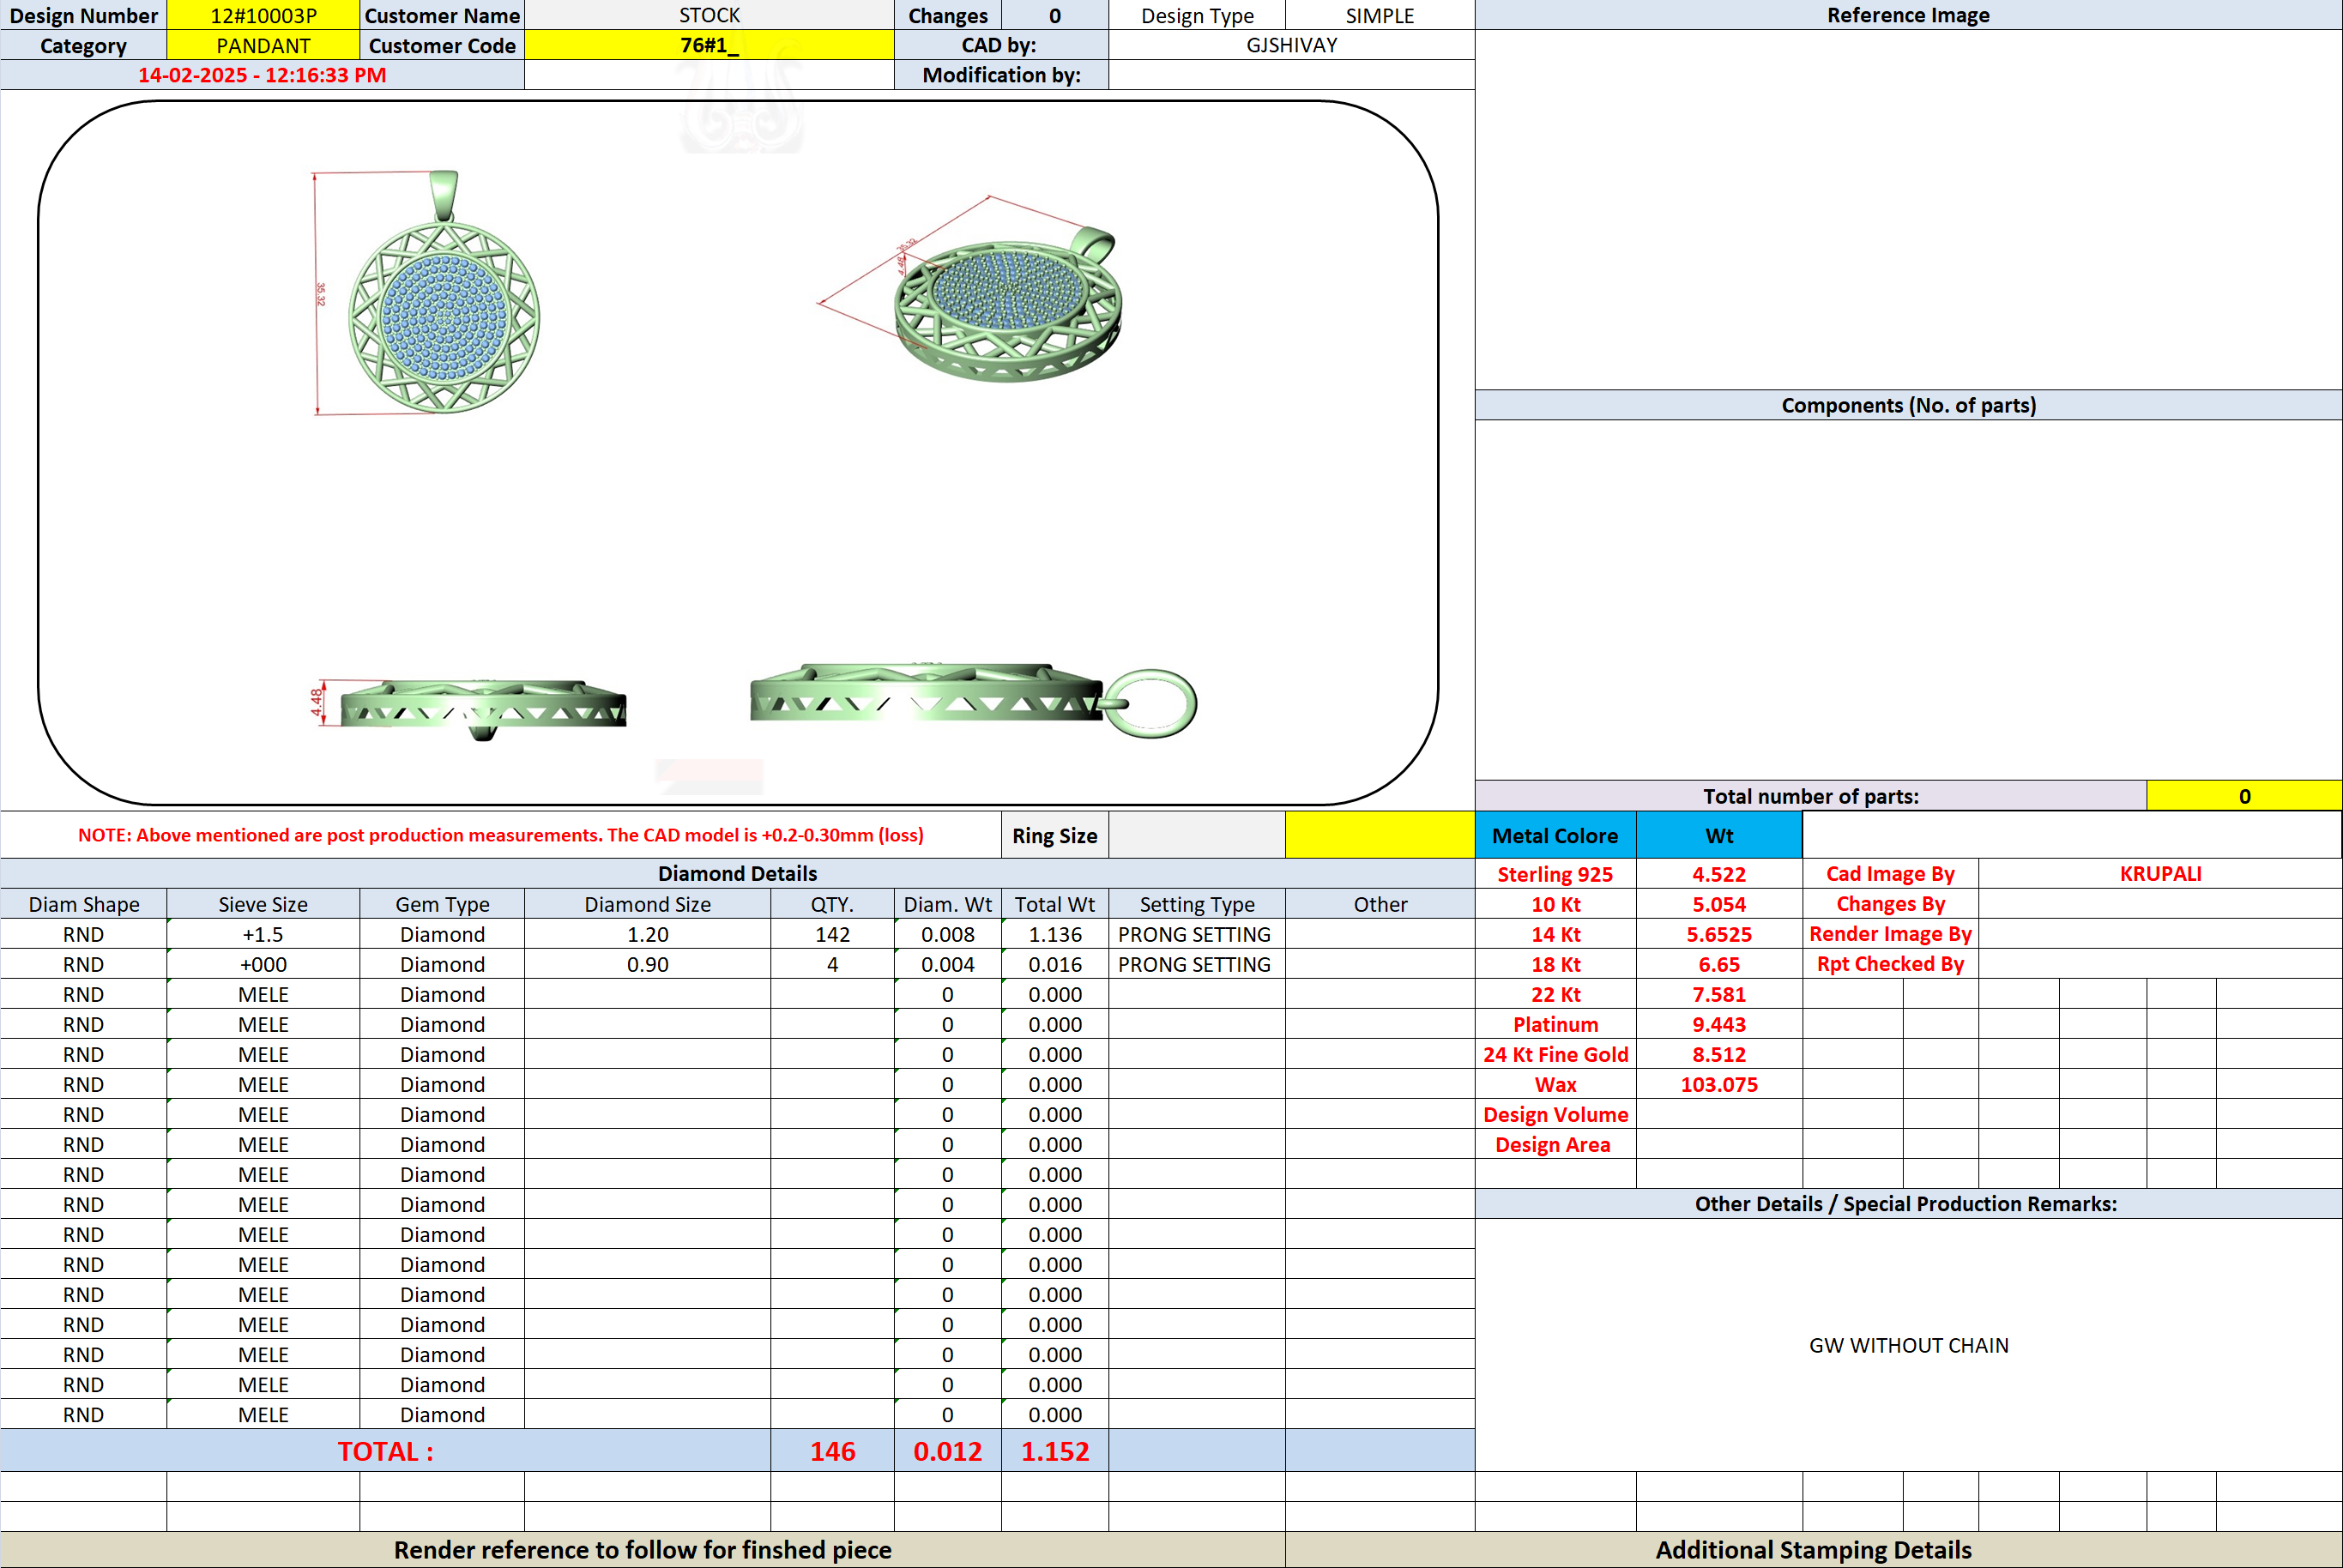Viewport: 2343px width, 1568px height.
Task: Select the Platinum weight 9.443
Action: click(1719, 1024)
